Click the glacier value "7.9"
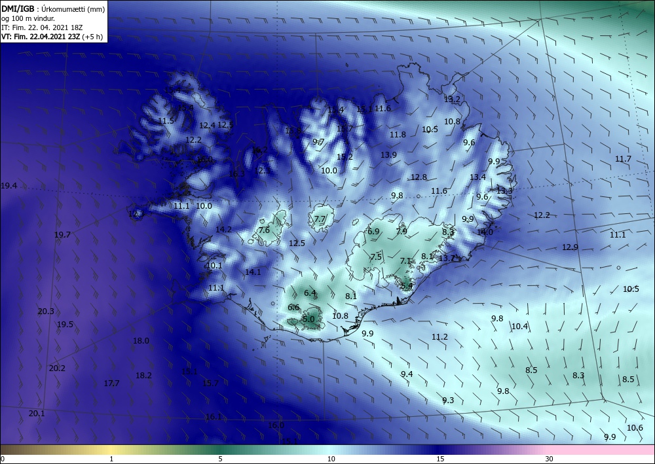Image resolution: width=655 pixels, height=464 pixels. 402,232
